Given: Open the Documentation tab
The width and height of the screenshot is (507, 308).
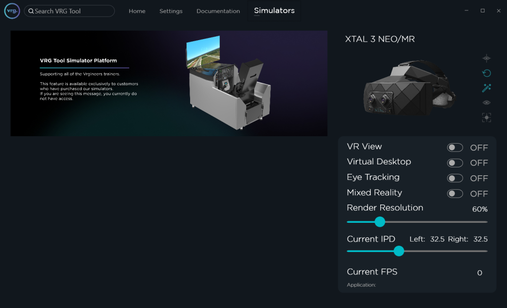Looking at the screenshot, I should (218, 11).
